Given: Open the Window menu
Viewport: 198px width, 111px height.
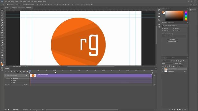Looking at the screenshot, I should [40, 2].
